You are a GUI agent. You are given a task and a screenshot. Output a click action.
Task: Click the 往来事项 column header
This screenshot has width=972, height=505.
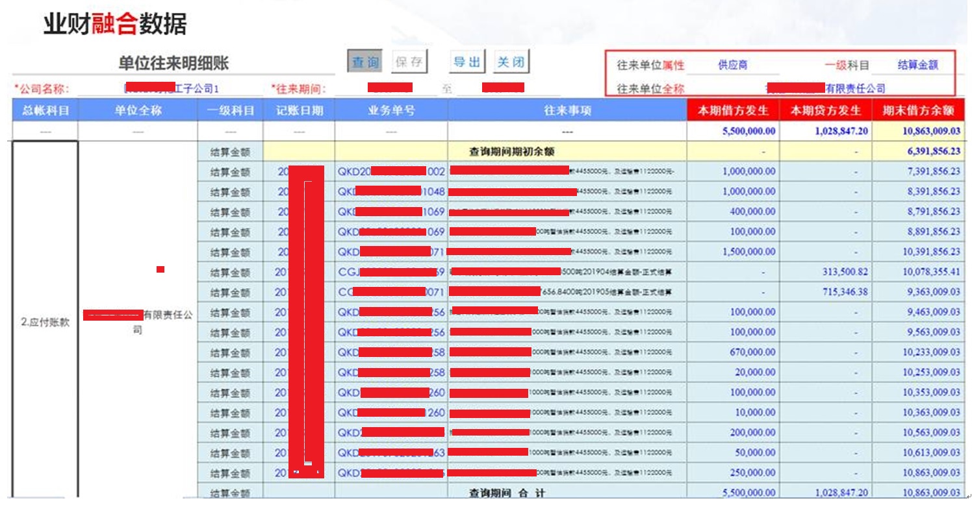pyautogui.click(x=567, y=111)
